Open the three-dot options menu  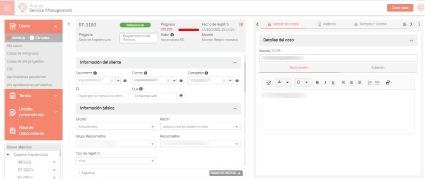pyautogui.click(x=419, y=24)
